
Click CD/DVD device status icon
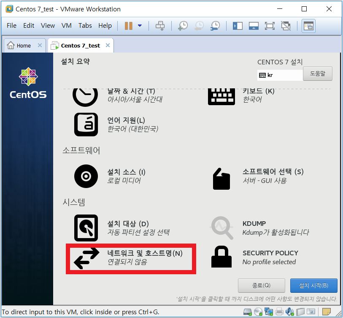click(258, 312)
